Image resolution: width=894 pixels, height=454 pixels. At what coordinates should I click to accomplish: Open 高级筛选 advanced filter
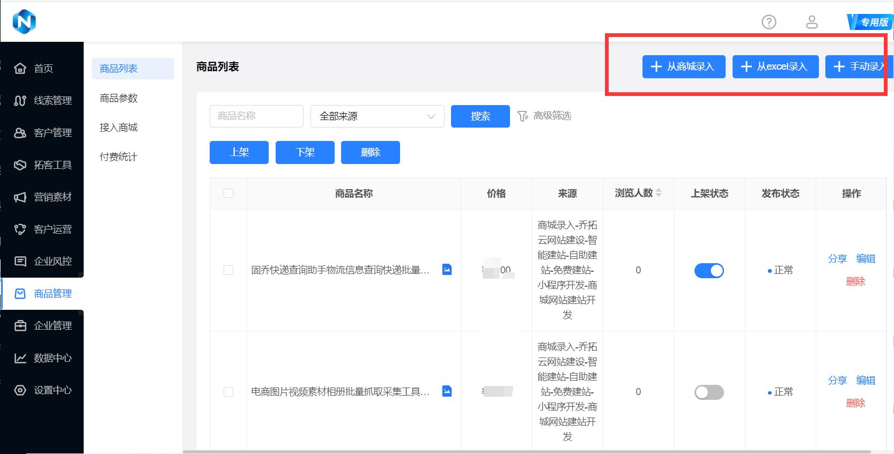coord(544,116)
